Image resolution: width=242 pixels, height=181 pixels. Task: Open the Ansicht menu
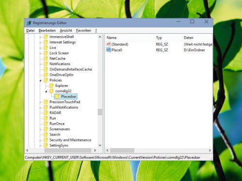(x=66, y=30)
